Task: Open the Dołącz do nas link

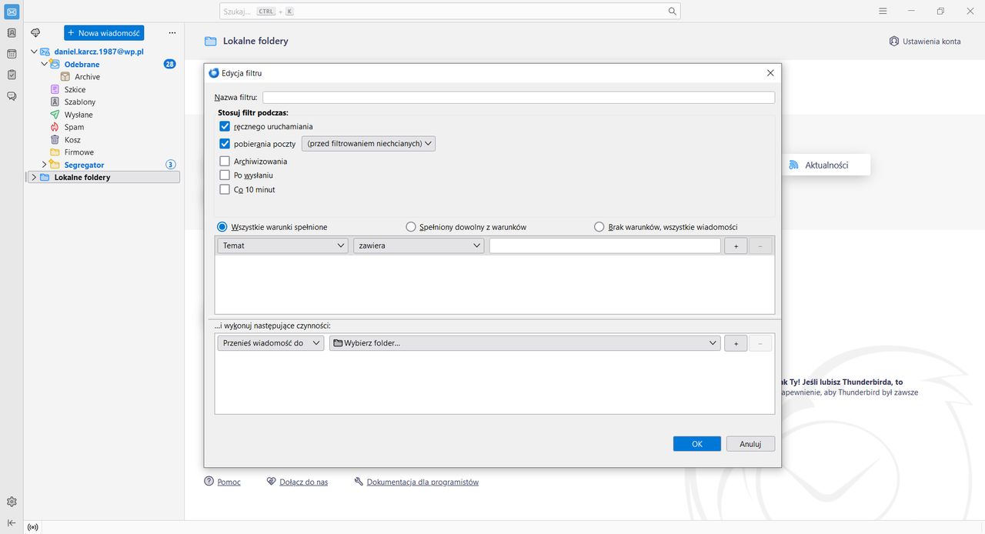Action: click(x=303, y=482)
